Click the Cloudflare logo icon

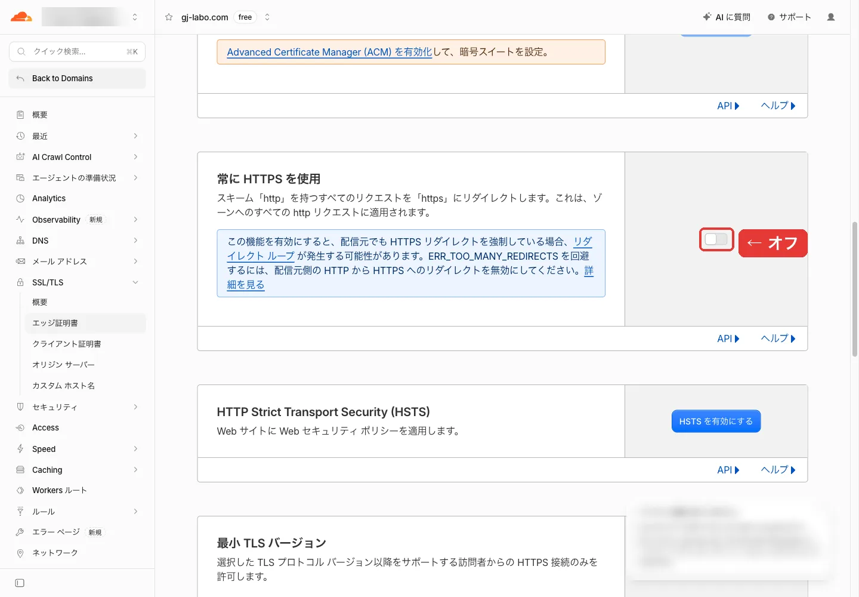21,17
